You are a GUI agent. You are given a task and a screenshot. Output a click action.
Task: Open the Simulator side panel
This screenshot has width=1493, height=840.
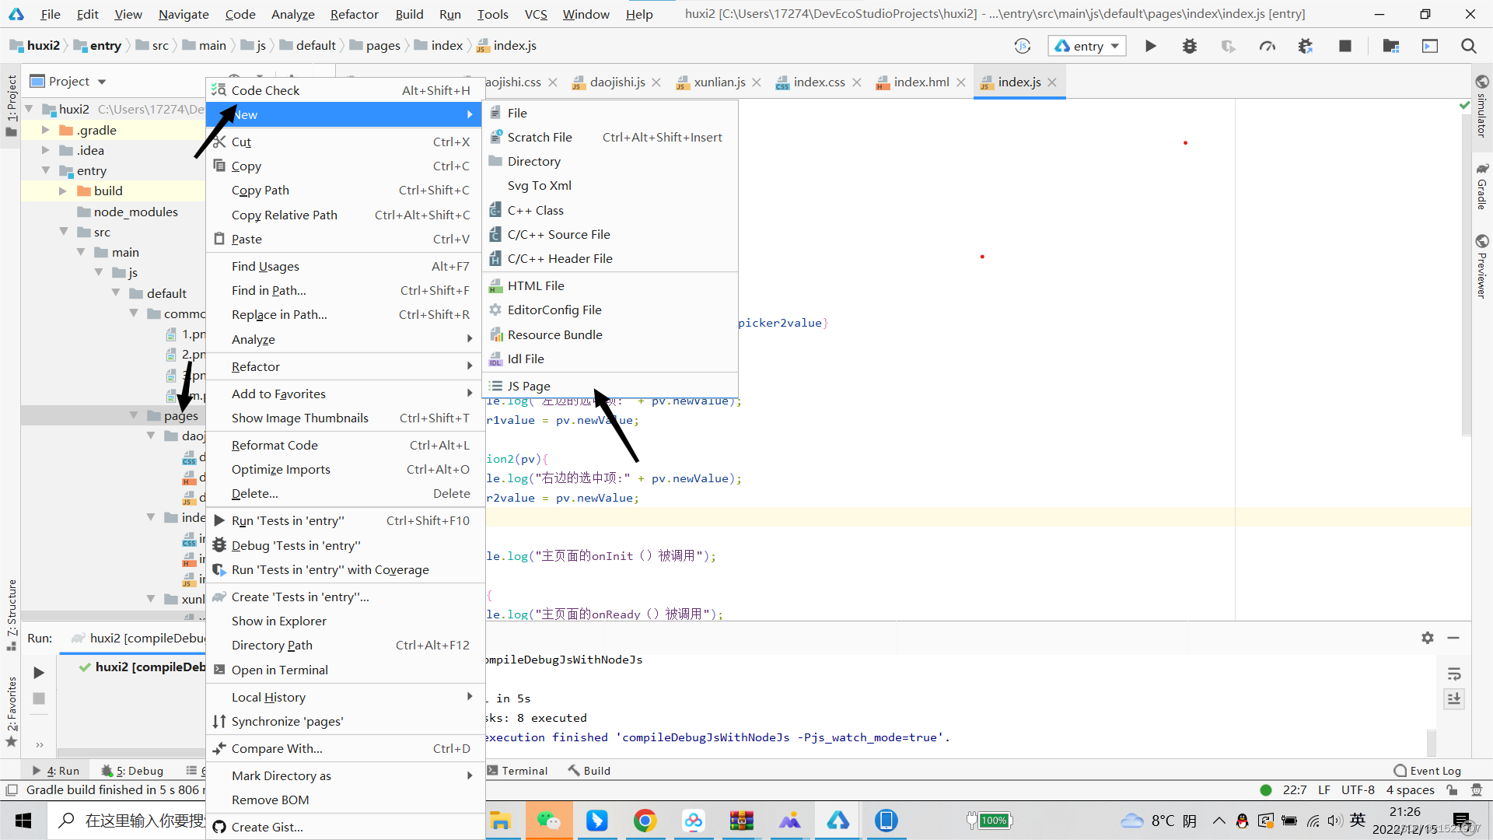tap(1481, 107)
